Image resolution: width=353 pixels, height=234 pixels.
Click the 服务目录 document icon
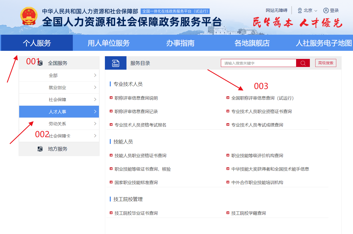pyautogui.click(x=115, y=63)
